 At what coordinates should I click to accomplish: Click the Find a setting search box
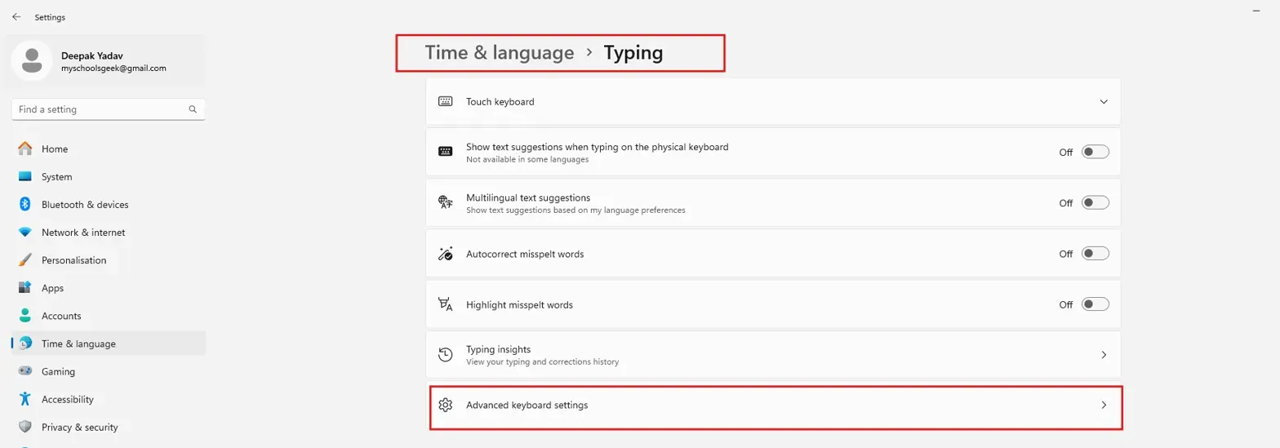tap(109, 109)
